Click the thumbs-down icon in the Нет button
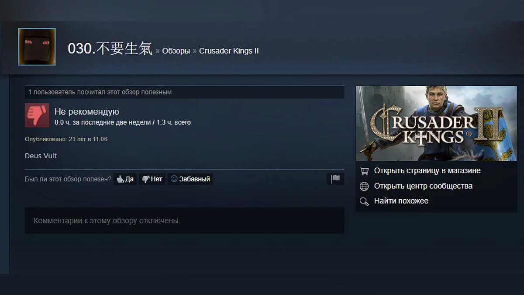 click(146, 179)
